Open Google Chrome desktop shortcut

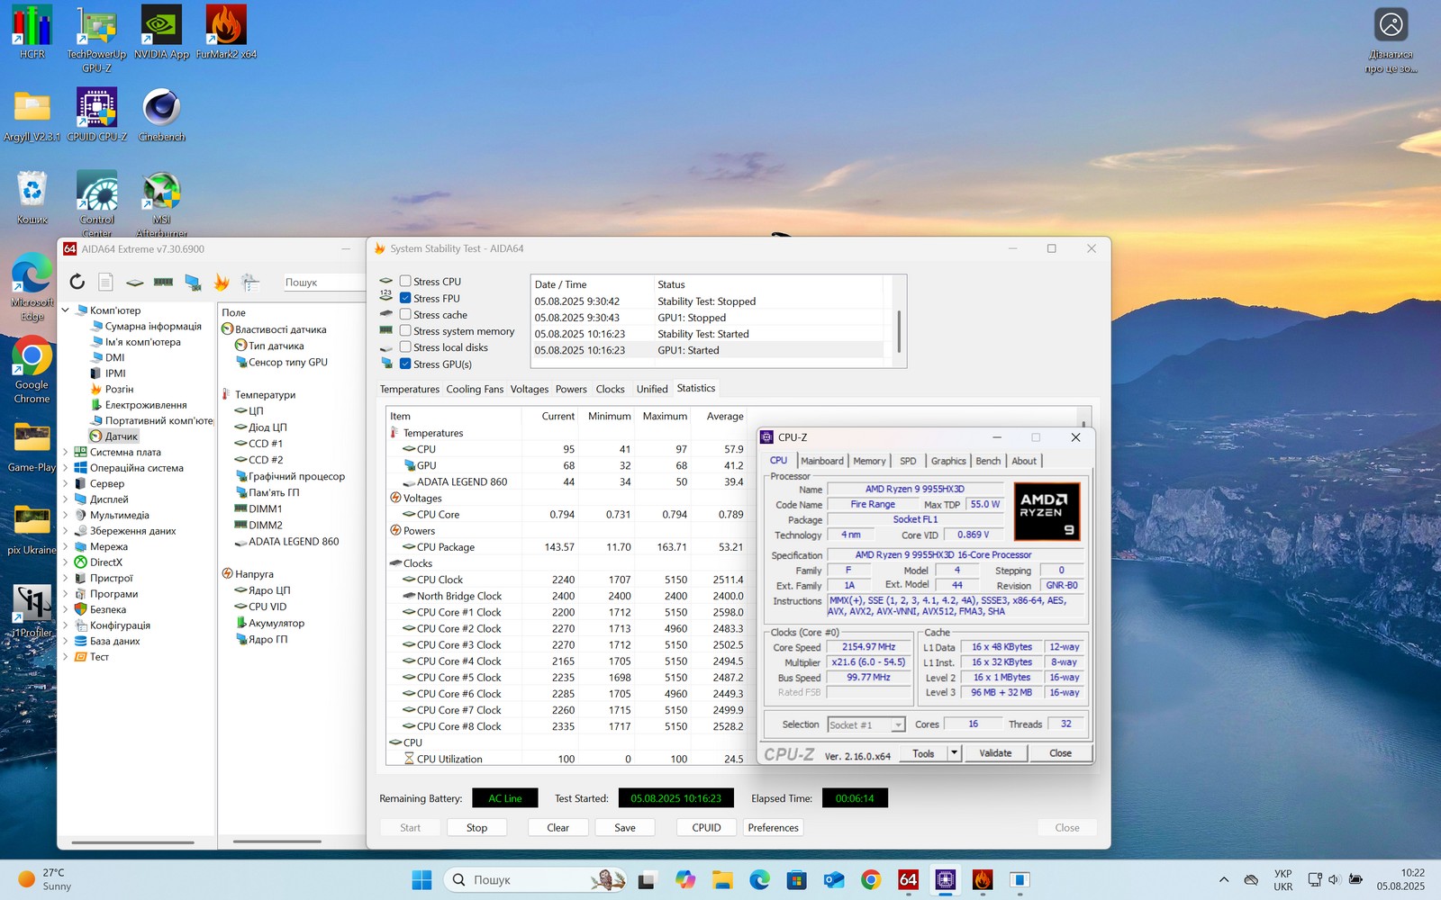point(32,370)
